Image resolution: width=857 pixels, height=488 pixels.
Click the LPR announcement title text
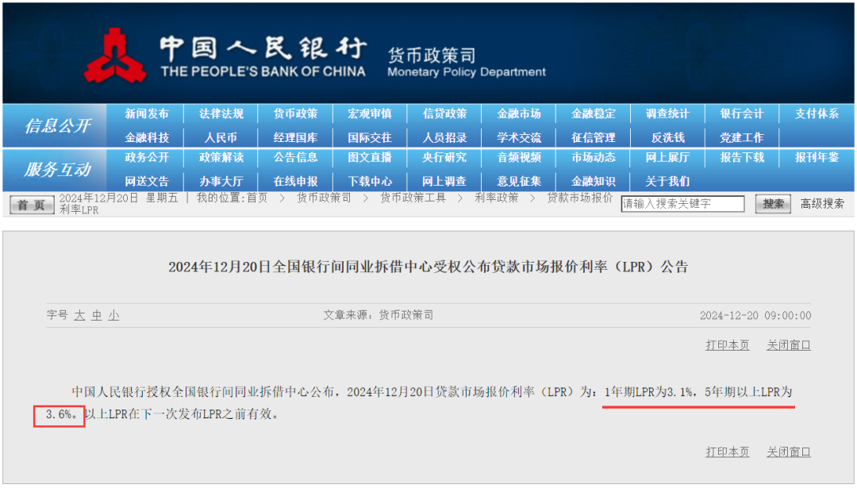coord(428,267)
